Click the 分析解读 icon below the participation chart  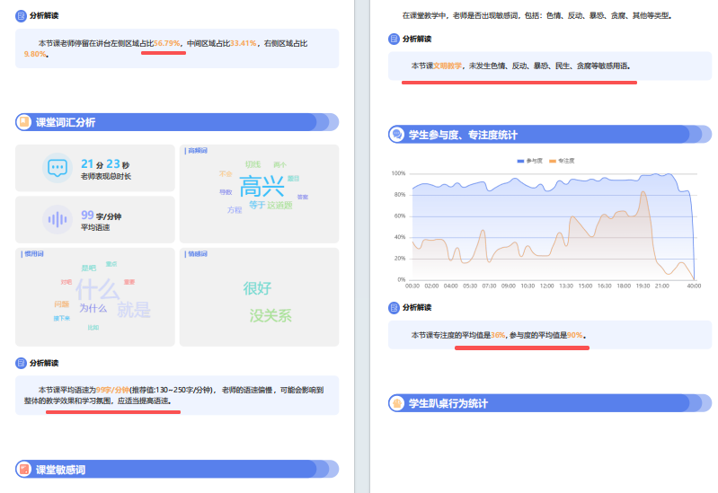pos(394,308)
